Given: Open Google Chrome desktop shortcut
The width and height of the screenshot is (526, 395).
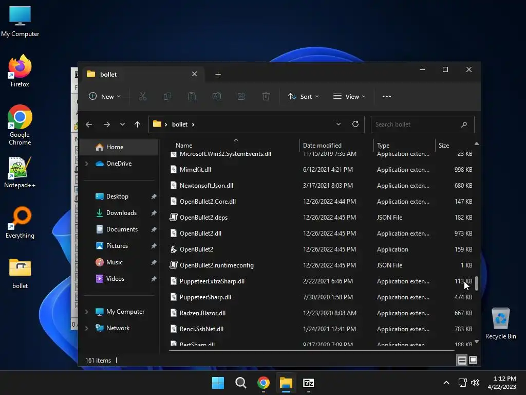Looking at the screenshot, I should 20,125.
